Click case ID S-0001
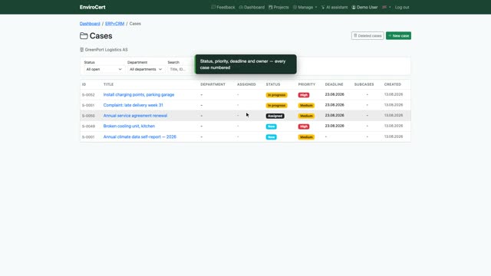 point(88,137)
